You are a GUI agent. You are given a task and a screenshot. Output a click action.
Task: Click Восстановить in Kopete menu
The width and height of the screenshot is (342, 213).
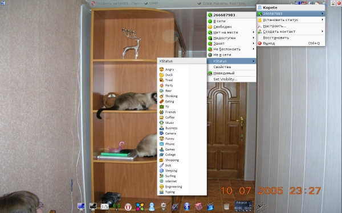[x=291, y=37]
